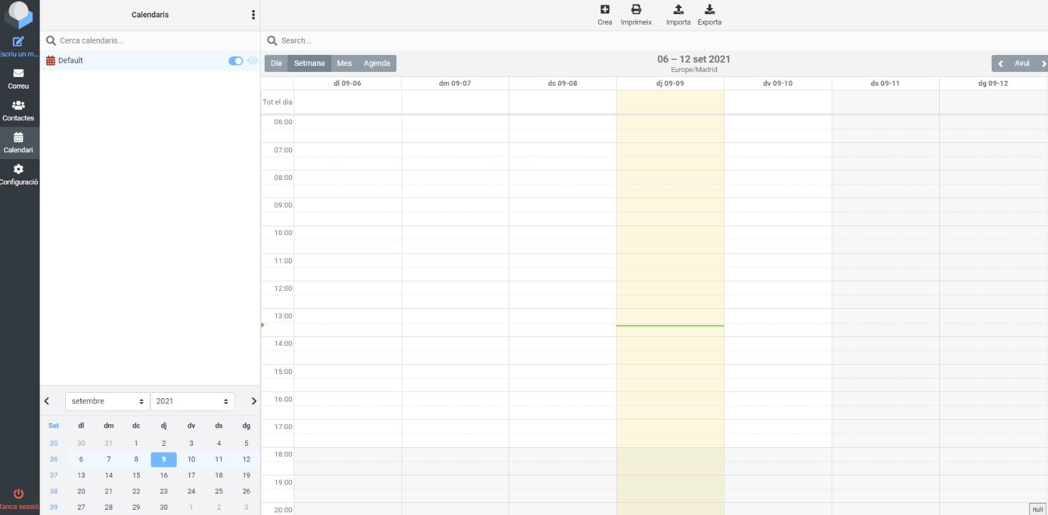Toggle the Default calendar switch
This screenshot has width=1048, height=515.
(236, 61)
